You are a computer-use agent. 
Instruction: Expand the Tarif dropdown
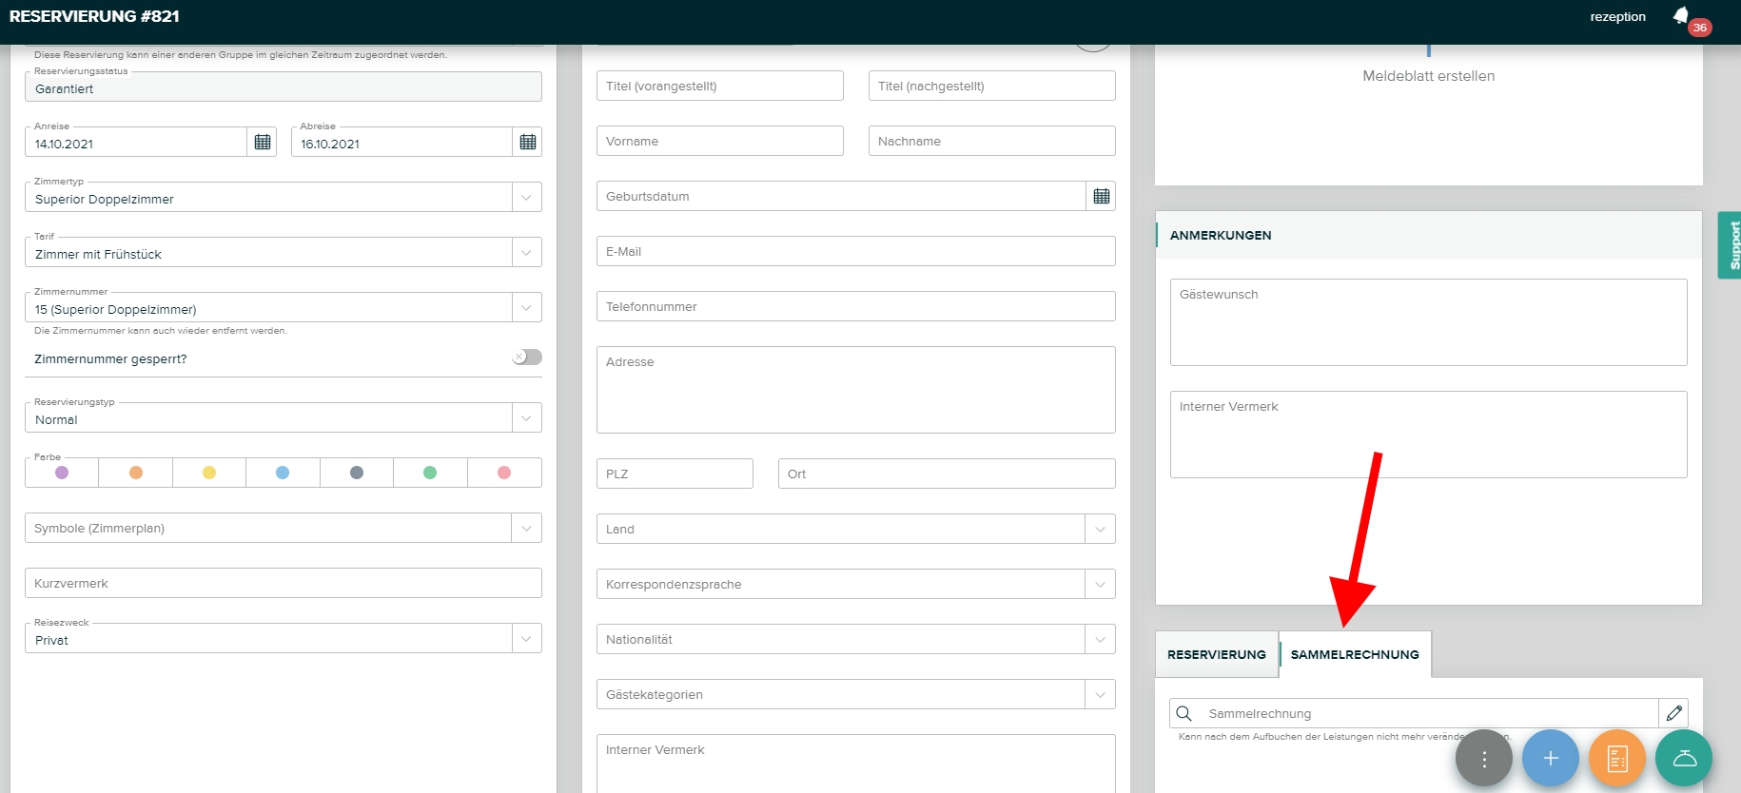coord(526,253)
